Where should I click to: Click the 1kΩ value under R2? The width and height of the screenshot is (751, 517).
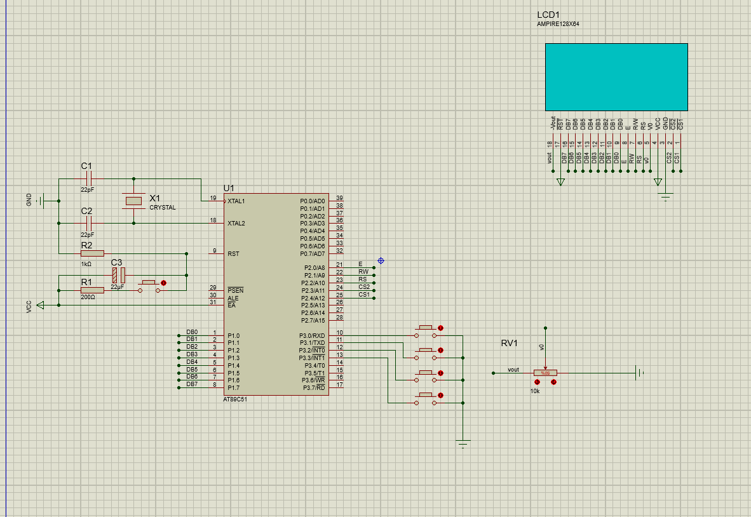pyautogui.click(x=86, y=264)
